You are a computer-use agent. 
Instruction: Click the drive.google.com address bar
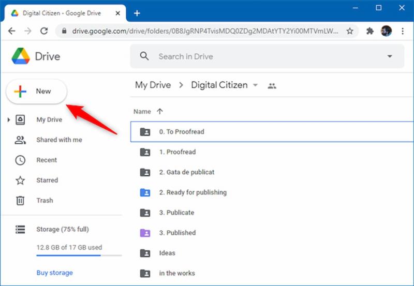pyautogui.click(x=205, y=31)
